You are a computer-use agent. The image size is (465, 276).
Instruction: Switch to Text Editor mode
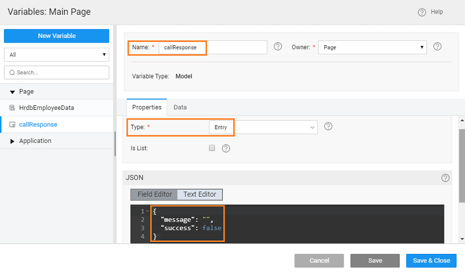200,194
